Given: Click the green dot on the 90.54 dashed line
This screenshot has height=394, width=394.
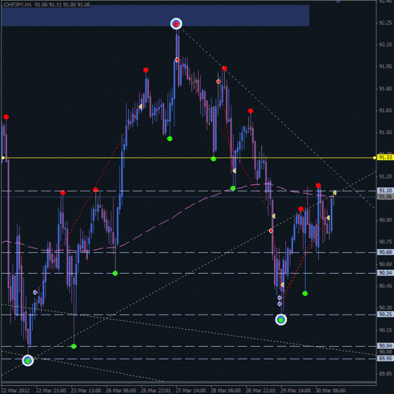Looking at the screenshot, I should coord(115,273).
